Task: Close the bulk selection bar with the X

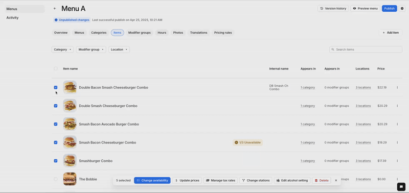Action: pos(336,180)
